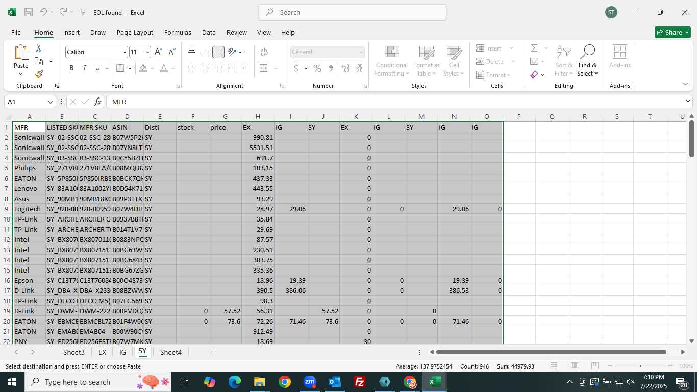Open Format as Table dropdown
The image size is (697, 392).
pyautogui.click(x=427, y=60)
